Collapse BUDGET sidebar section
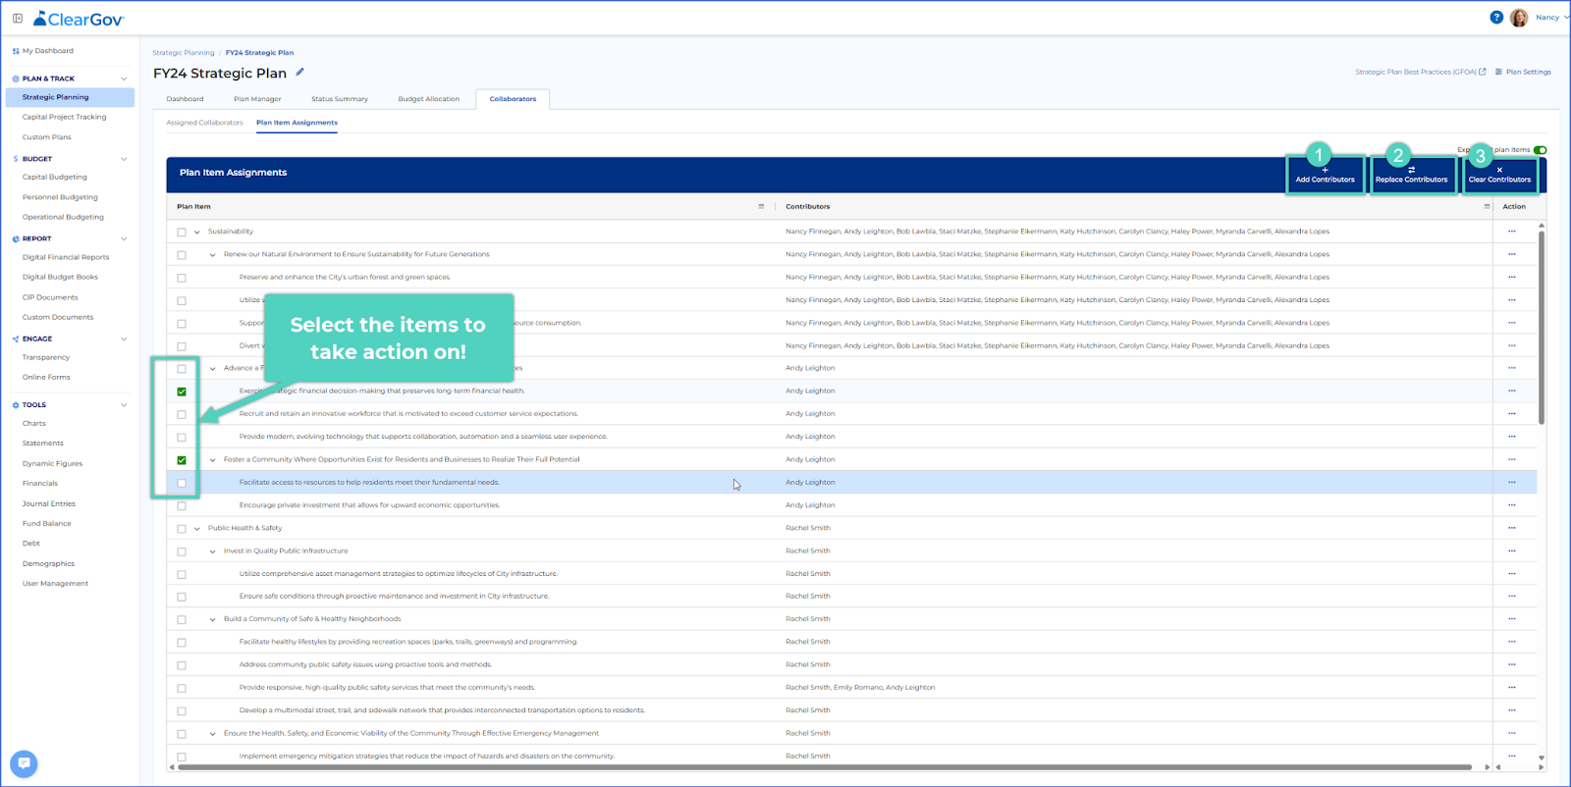 pyautogui.click(x=124, y=159)
